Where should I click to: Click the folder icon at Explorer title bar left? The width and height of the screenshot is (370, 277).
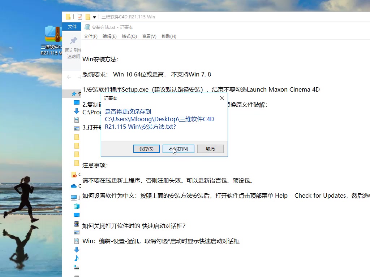tap(68, 17)
